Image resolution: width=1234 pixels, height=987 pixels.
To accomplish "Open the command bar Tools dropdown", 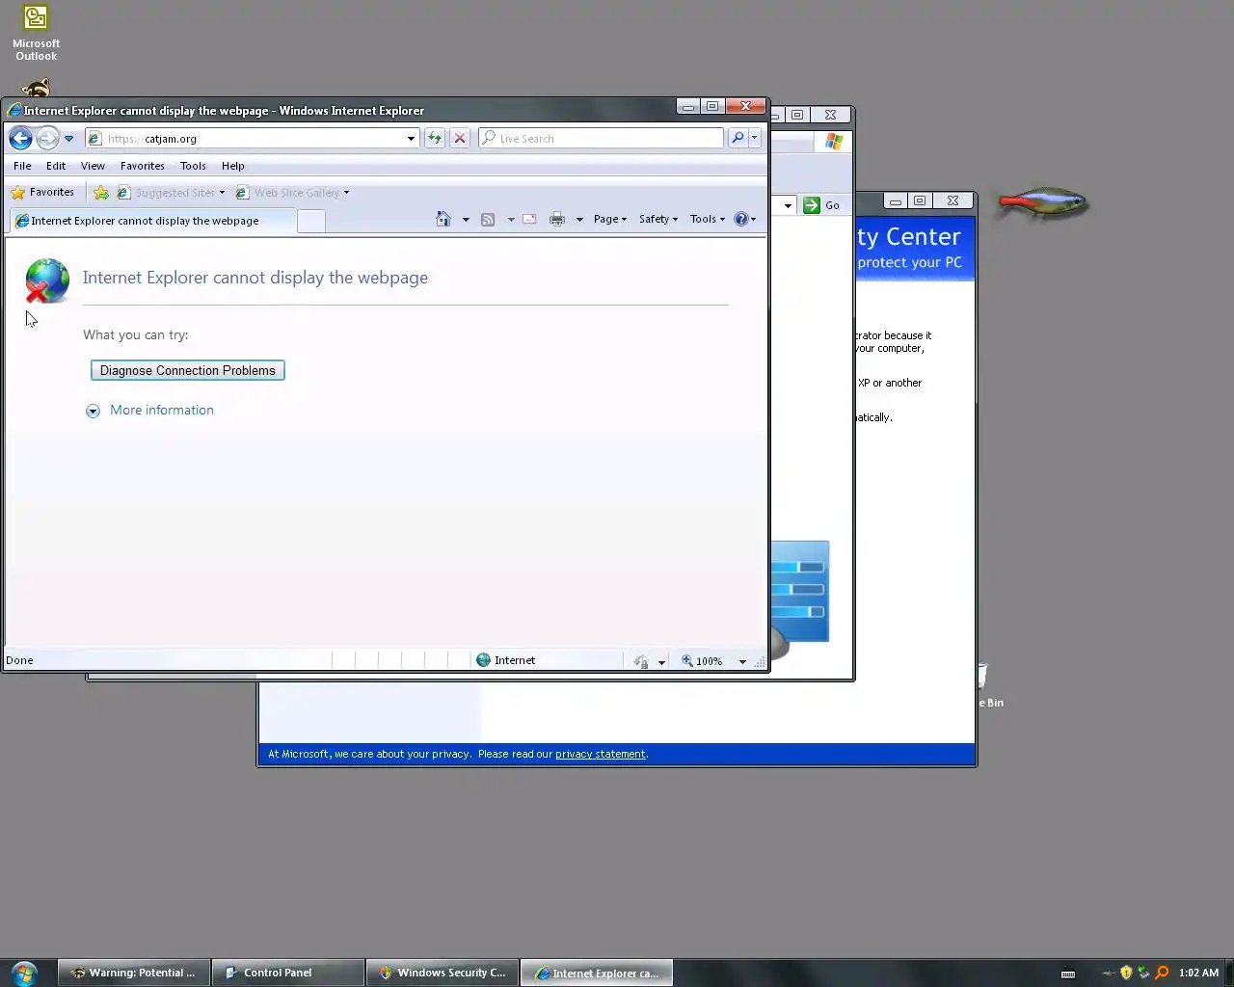I will coord(708,219).
